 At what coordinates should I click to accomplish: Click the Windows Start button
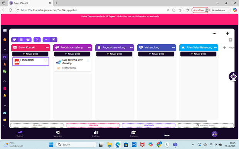[51, 145]
